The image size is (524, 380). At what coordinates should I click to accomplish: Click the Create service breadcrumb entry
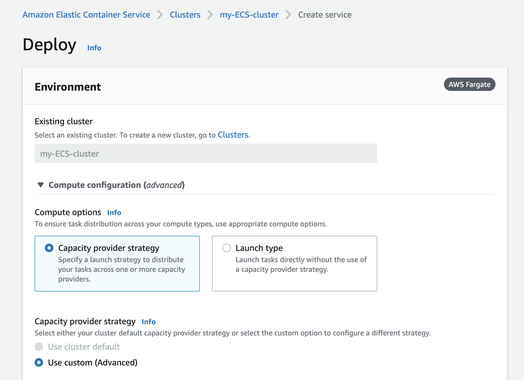[324, 14]
